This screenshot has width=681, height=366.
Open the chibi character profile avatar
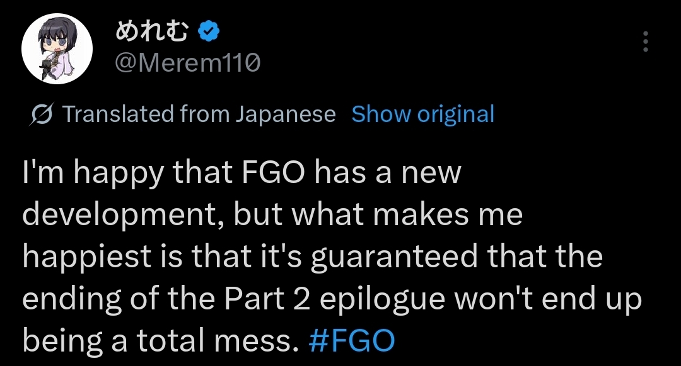click(x=57, y=48)
